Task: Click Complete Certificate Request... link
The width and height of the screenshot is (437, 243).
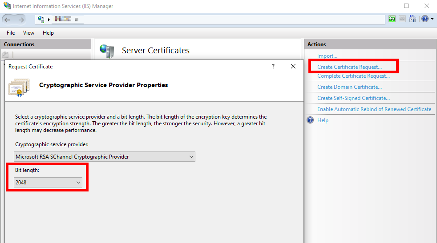Action: click(x=353, y=76)
